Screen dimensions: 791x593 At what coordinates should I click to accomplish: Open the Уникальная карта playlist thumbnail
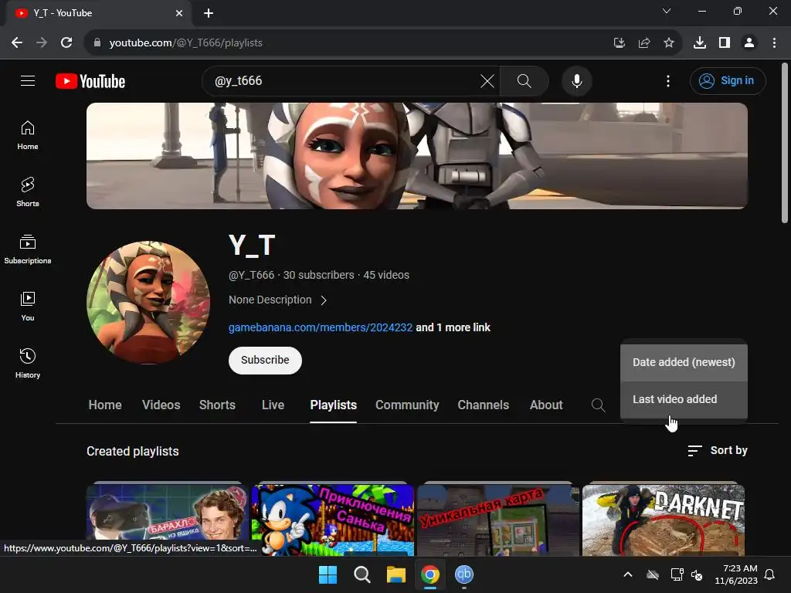(x=498, y=520)
